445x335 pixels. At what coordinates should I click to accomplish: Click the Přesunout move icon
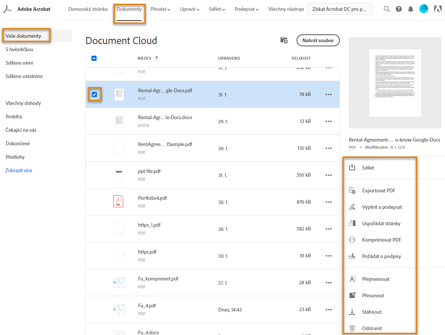click(352, 295)
